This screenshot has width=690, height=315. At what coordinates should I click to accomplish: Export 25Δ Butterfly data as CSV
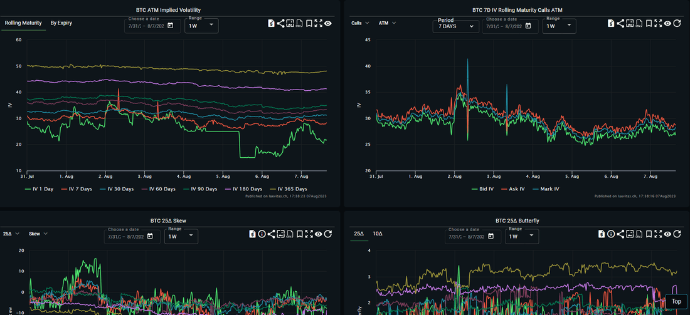[x=639, y=234]
